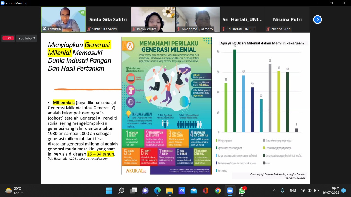Open WhatsApp with 3 notifications

242,190
